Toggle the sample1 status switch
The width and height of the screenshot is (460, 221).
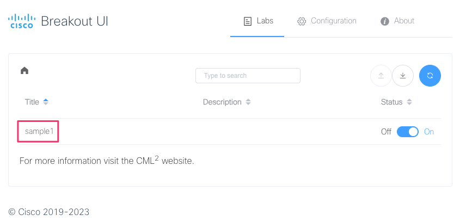point(408,132)
